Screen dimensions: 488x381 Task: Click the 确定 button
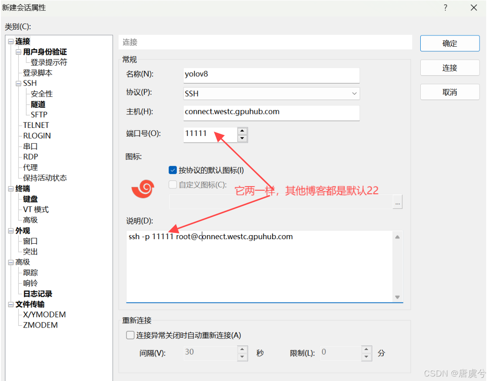[x=449, y=43]
